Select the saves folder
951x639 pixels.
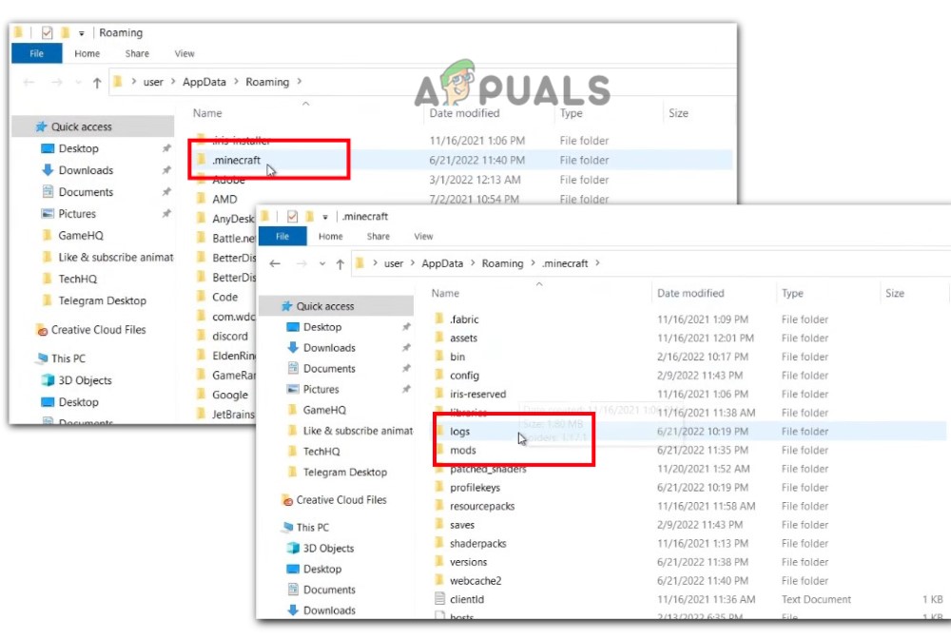[462, 525]
